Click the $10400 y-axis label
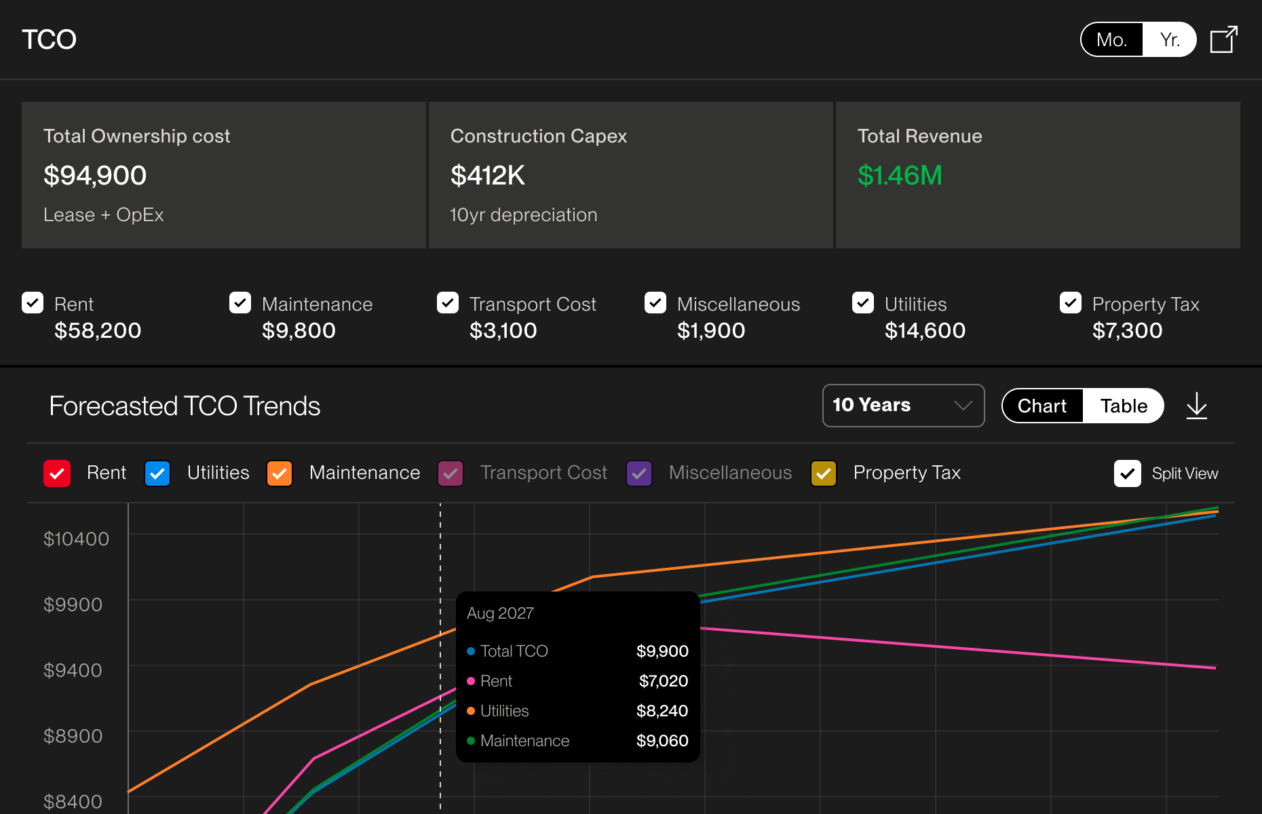The width and height of the screenshot is (1262, 814). [76, 539]
